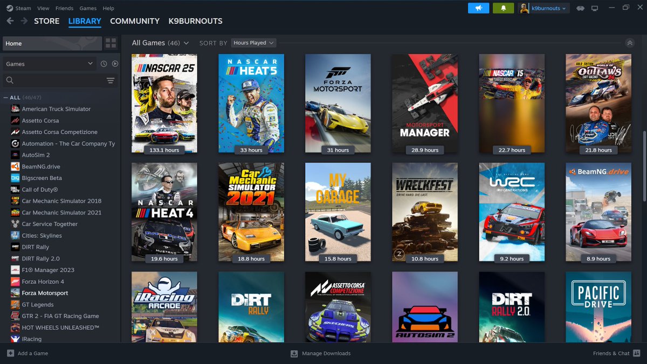
Task: Open advanced filter options icon
Action: (111, 80)
